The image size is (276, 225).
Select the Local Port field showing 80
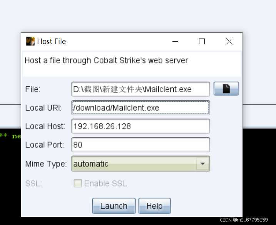pos(141,144)
